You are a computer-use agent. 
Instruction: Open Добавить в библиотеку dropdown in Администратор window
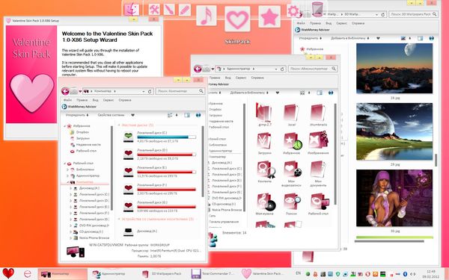(249, 93)
